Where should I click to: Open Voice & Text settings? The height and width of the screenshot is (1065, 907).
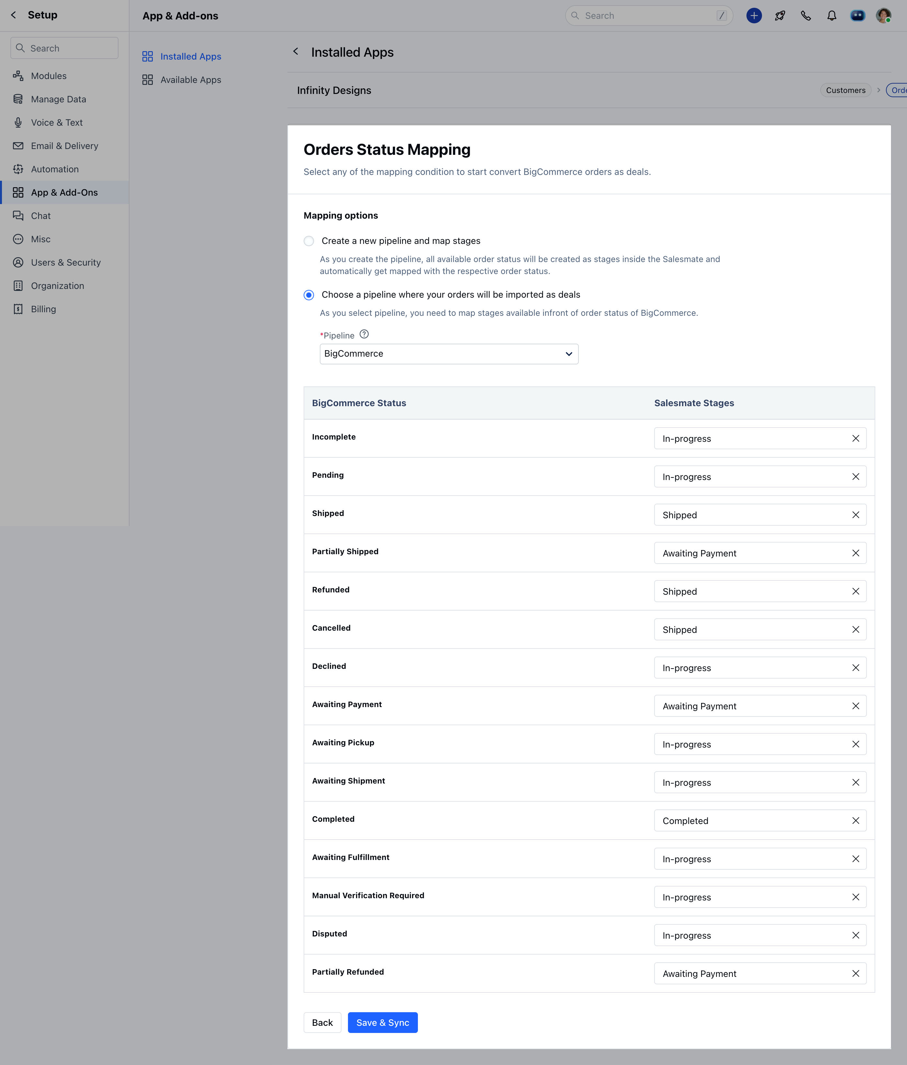[64, 122]
